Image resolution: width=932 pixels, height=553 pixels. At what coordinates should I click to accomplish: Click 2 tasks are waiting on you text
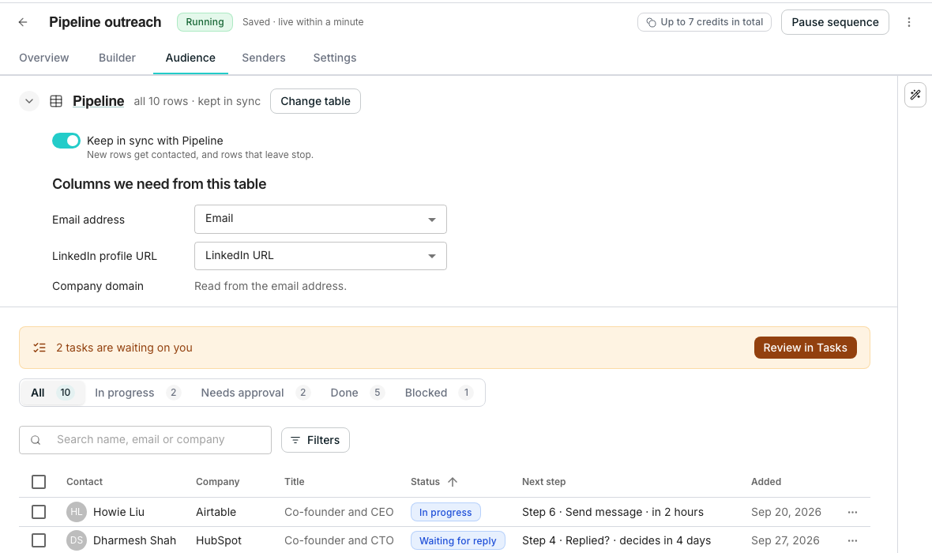[124, 348]
